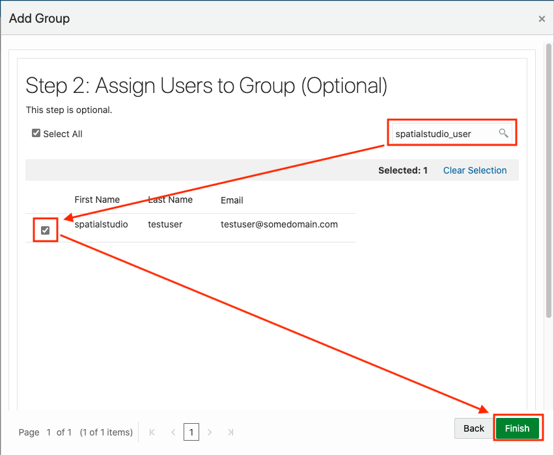This screenshot has height=455, width=554.
Task: Sort by Last Name column header
Action: (171, 200)
